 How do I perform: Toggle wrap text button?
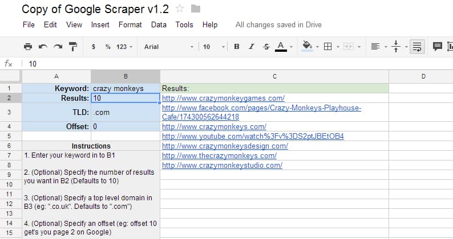(x=417, y=47)
